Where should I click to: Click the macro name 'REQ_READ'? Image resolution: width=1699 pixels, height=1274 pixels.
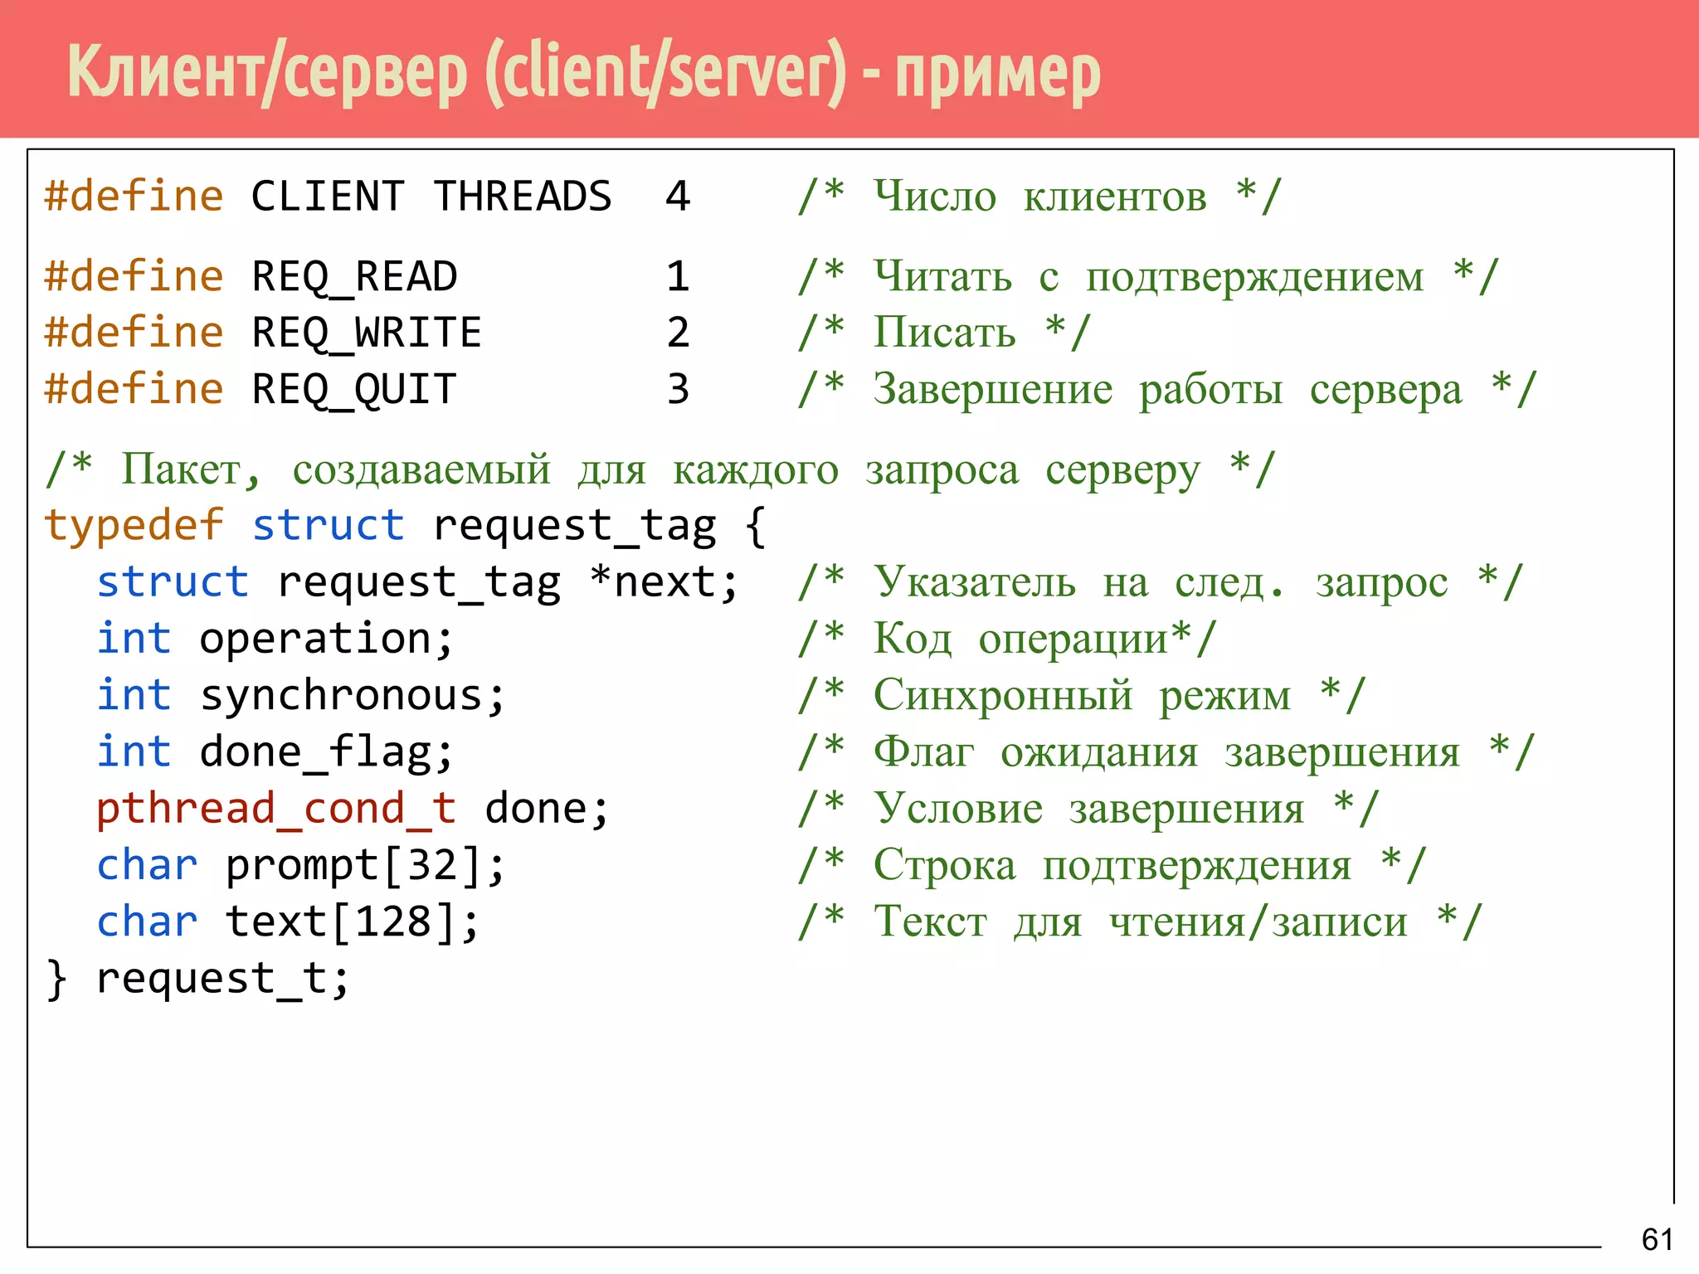coord(354,277)
